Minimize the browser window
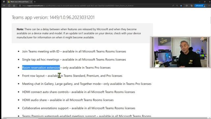The width and height of the screenshot is (211, 119). [x=199, y=2]
